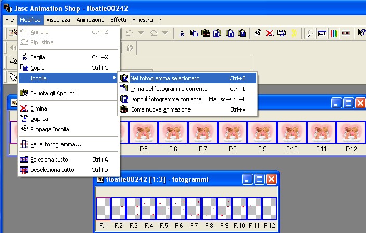Open the File menu
The height and width of the screenshot is (233, 366).
[9, 20]
